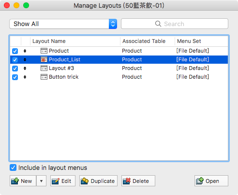238x195 pixels.
Task: Click the reorder handle for Button trick
Action: pos(25,77)
